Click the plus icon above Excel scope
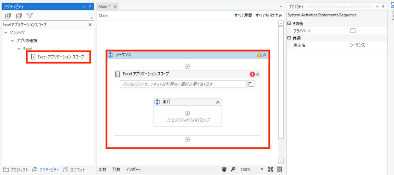Screen dimensions: 394x175 tap(187, 66)
